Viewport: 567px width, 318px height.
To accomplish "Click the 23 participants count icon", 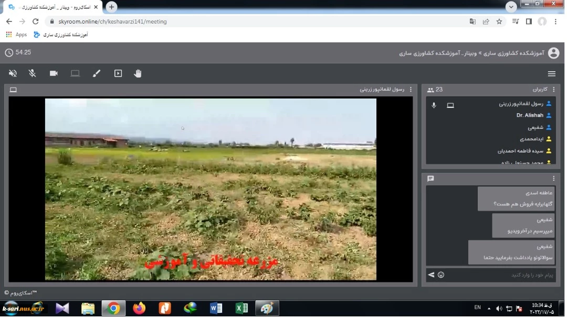I will [430, 90].
